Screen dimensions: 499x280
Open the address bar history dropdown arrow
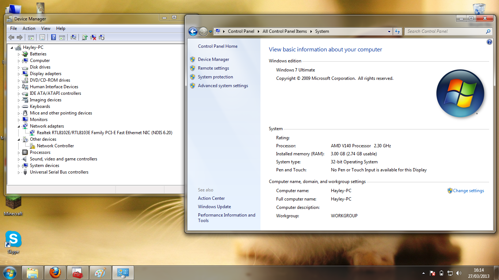pyautogui.click(x=389, y=32)
